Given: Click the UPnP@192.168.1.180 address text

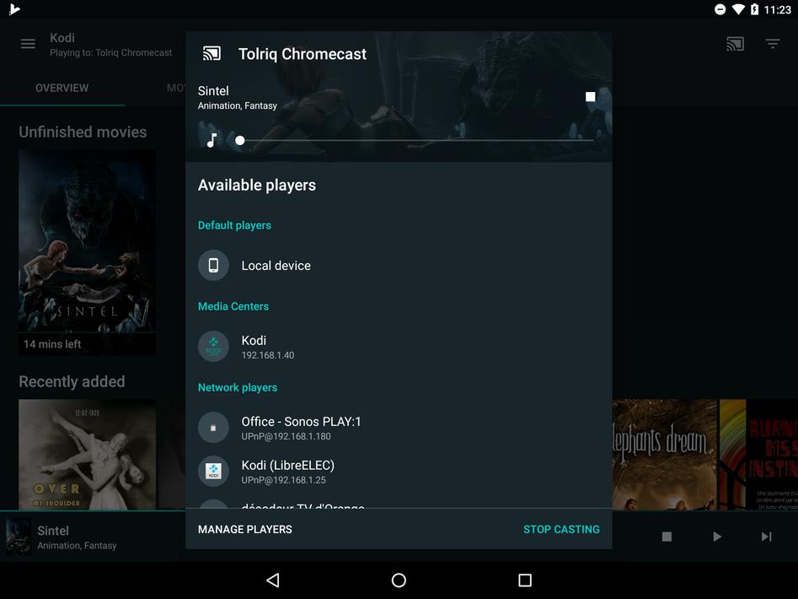Looking at the screenshot, I should click(x=286, y=436).
